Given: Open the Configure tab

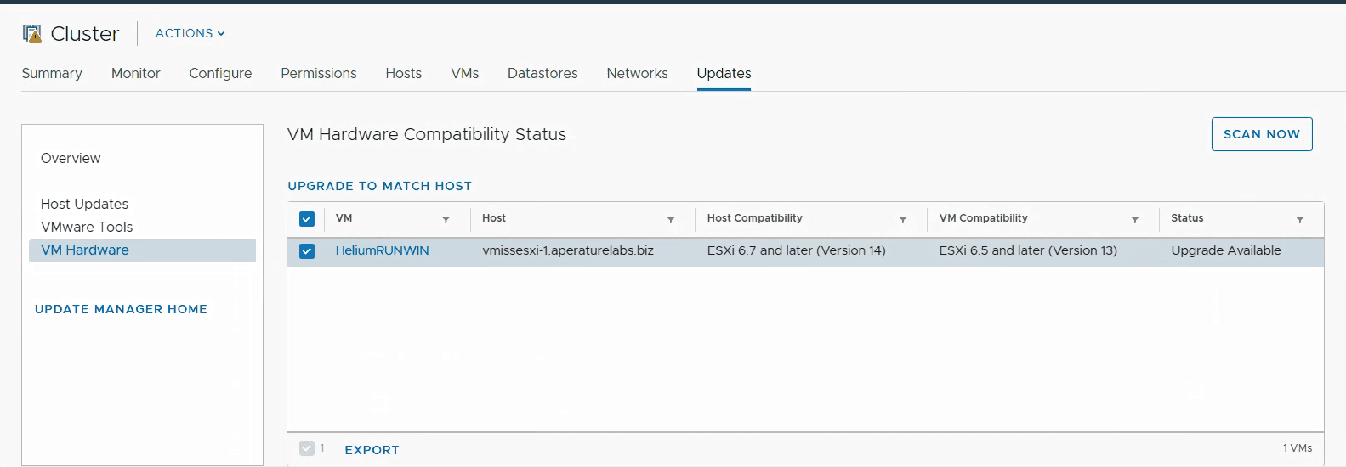Looking at the screenshot, I should pyautogui.click(x=220, y=73).
